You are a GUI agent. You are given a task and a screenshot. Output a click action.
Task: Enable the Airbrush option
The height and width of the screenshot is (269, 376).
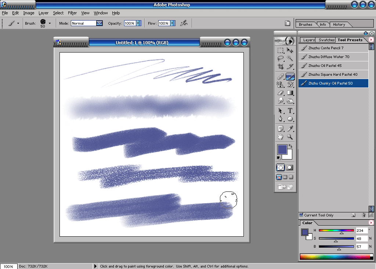(184, 23)
